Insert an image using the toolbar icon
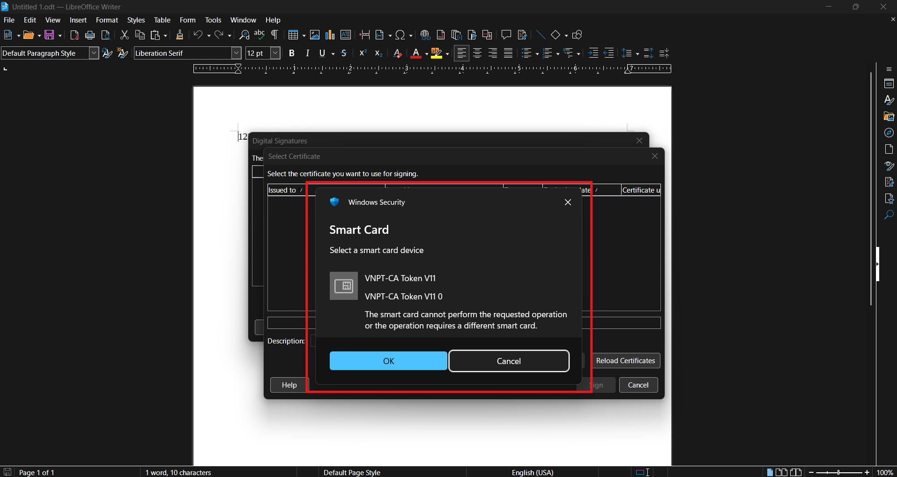The image size is (897, 477). [x=315, y=35]
